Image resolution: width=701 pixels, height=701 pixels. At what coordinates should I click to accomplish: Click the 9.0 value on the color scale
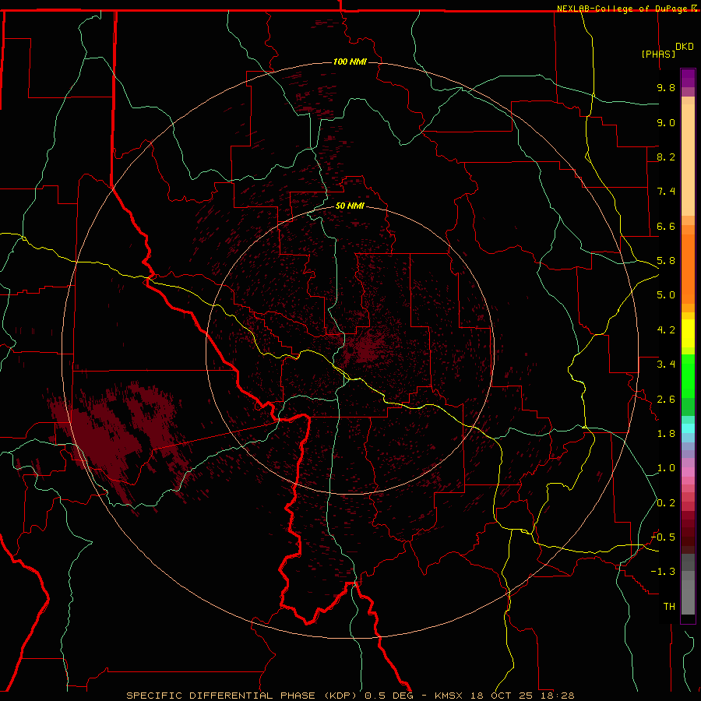[x=666, y=122]
